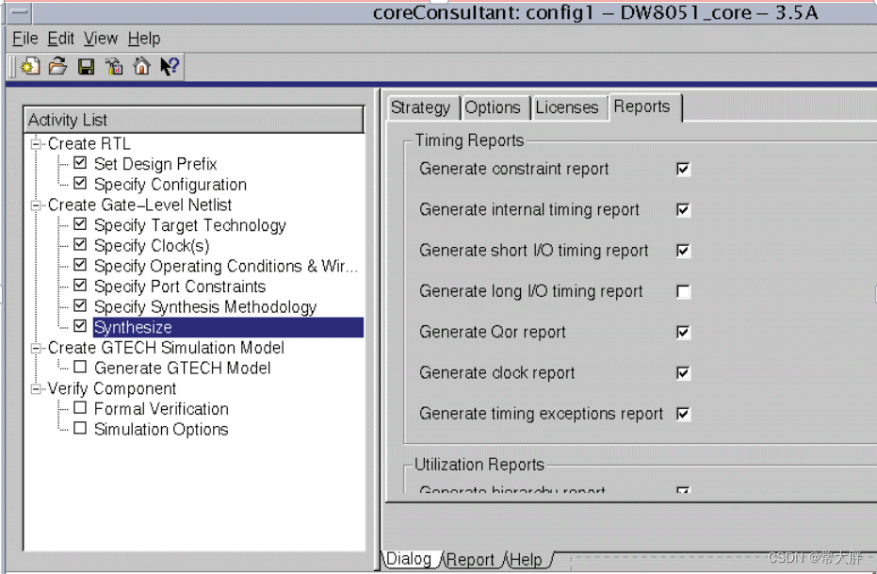The width and height of the screenshot is (877, 574).
Task: Save the configuration using the disk icon
Action: coord(86,66)
